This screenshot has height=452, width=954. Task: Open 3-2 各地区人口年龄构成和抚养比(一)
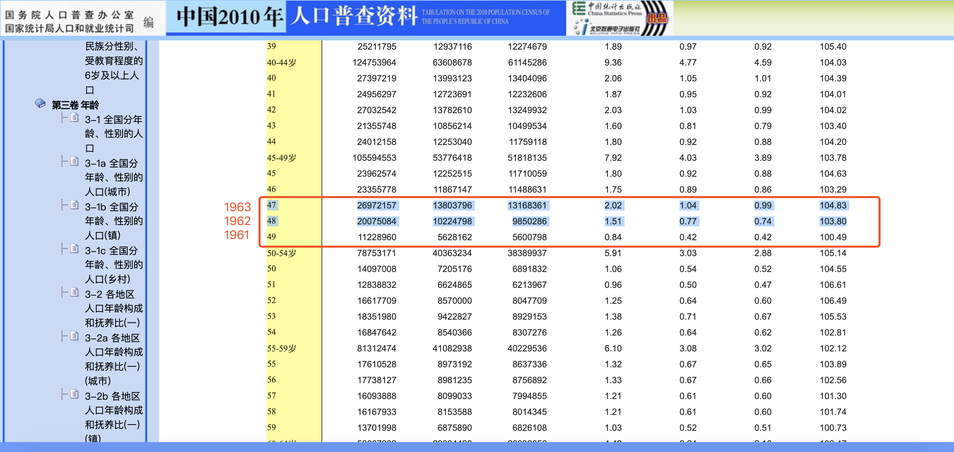coord(113,308)
